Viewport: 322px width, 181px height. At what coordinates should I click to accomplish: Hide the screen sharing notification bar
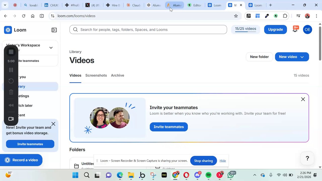tap(223, 161)
